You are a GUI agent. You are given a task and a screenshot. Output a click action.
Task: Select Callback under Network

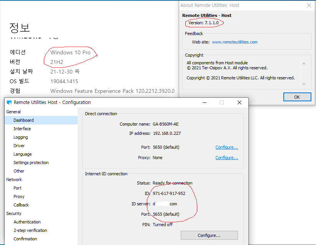[21, 205]
